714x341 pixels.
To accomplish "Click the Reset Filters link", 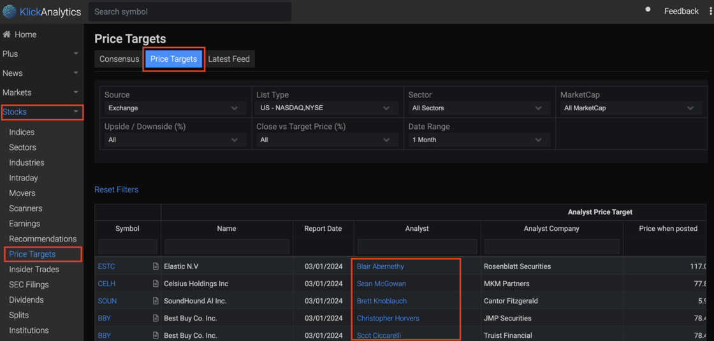I will pyautogui.click(x=117, y=189).
